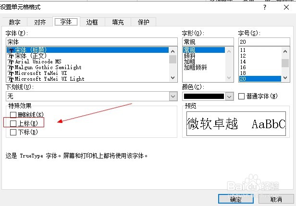Click the 字形 style input field

click(x=208, y=42)
